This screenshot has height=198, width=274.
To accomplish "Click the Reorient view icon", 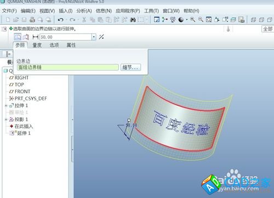I will coord(217,19).
